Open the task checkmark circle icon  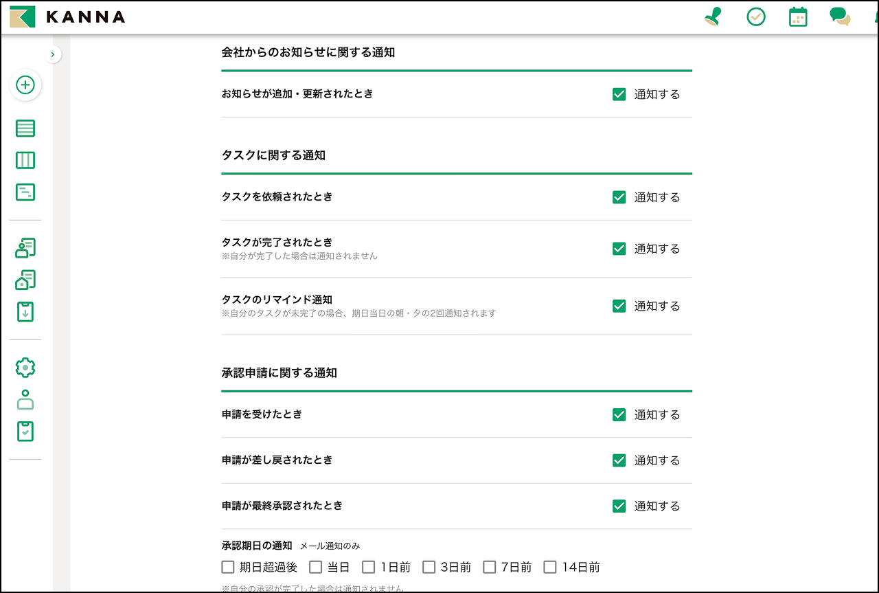click(756, 17)
